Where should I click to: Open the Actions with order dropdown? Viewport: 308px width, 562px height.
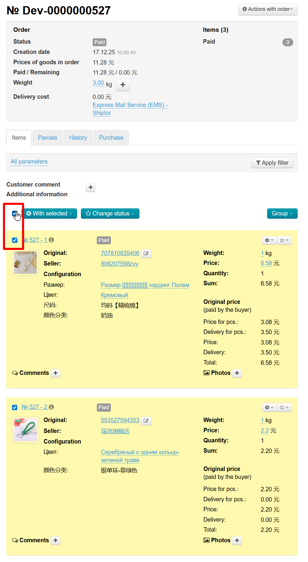[x=268, y=9]
